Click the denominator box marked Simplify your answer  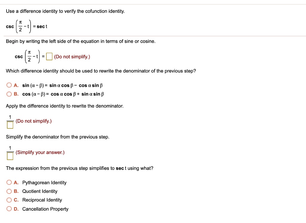pyautogui.click(x=10, y=156)
